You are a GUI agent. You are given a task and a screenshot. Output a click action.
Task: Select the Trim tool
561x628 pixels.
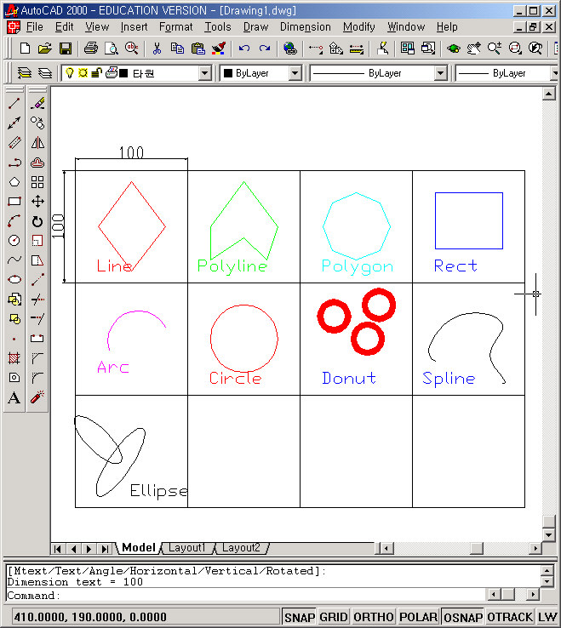pos(37,300)
